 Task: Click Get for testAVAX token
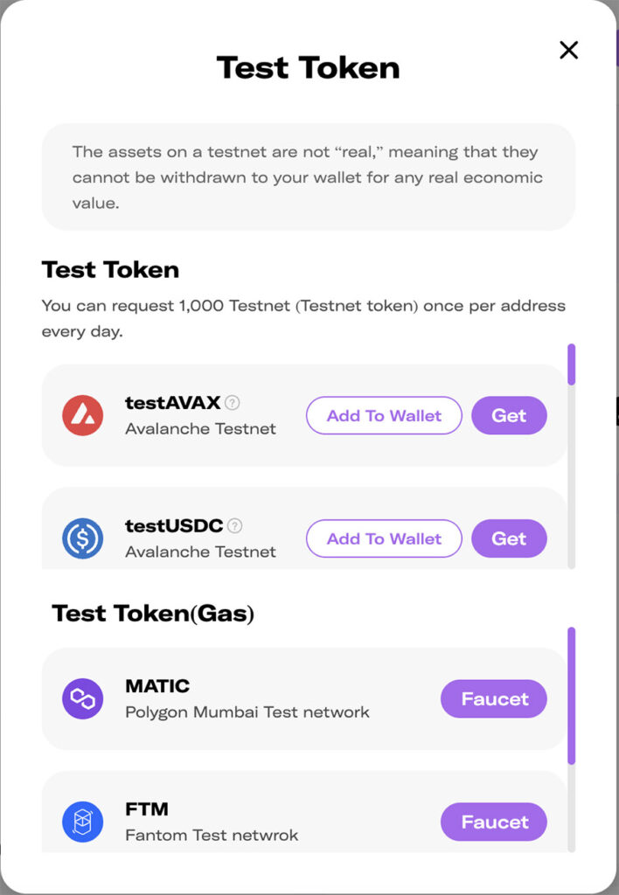click(x=509, y=415)
